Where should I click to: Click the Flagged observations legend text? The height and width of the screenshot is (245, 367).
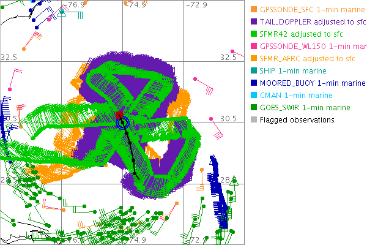pos(297,120)
